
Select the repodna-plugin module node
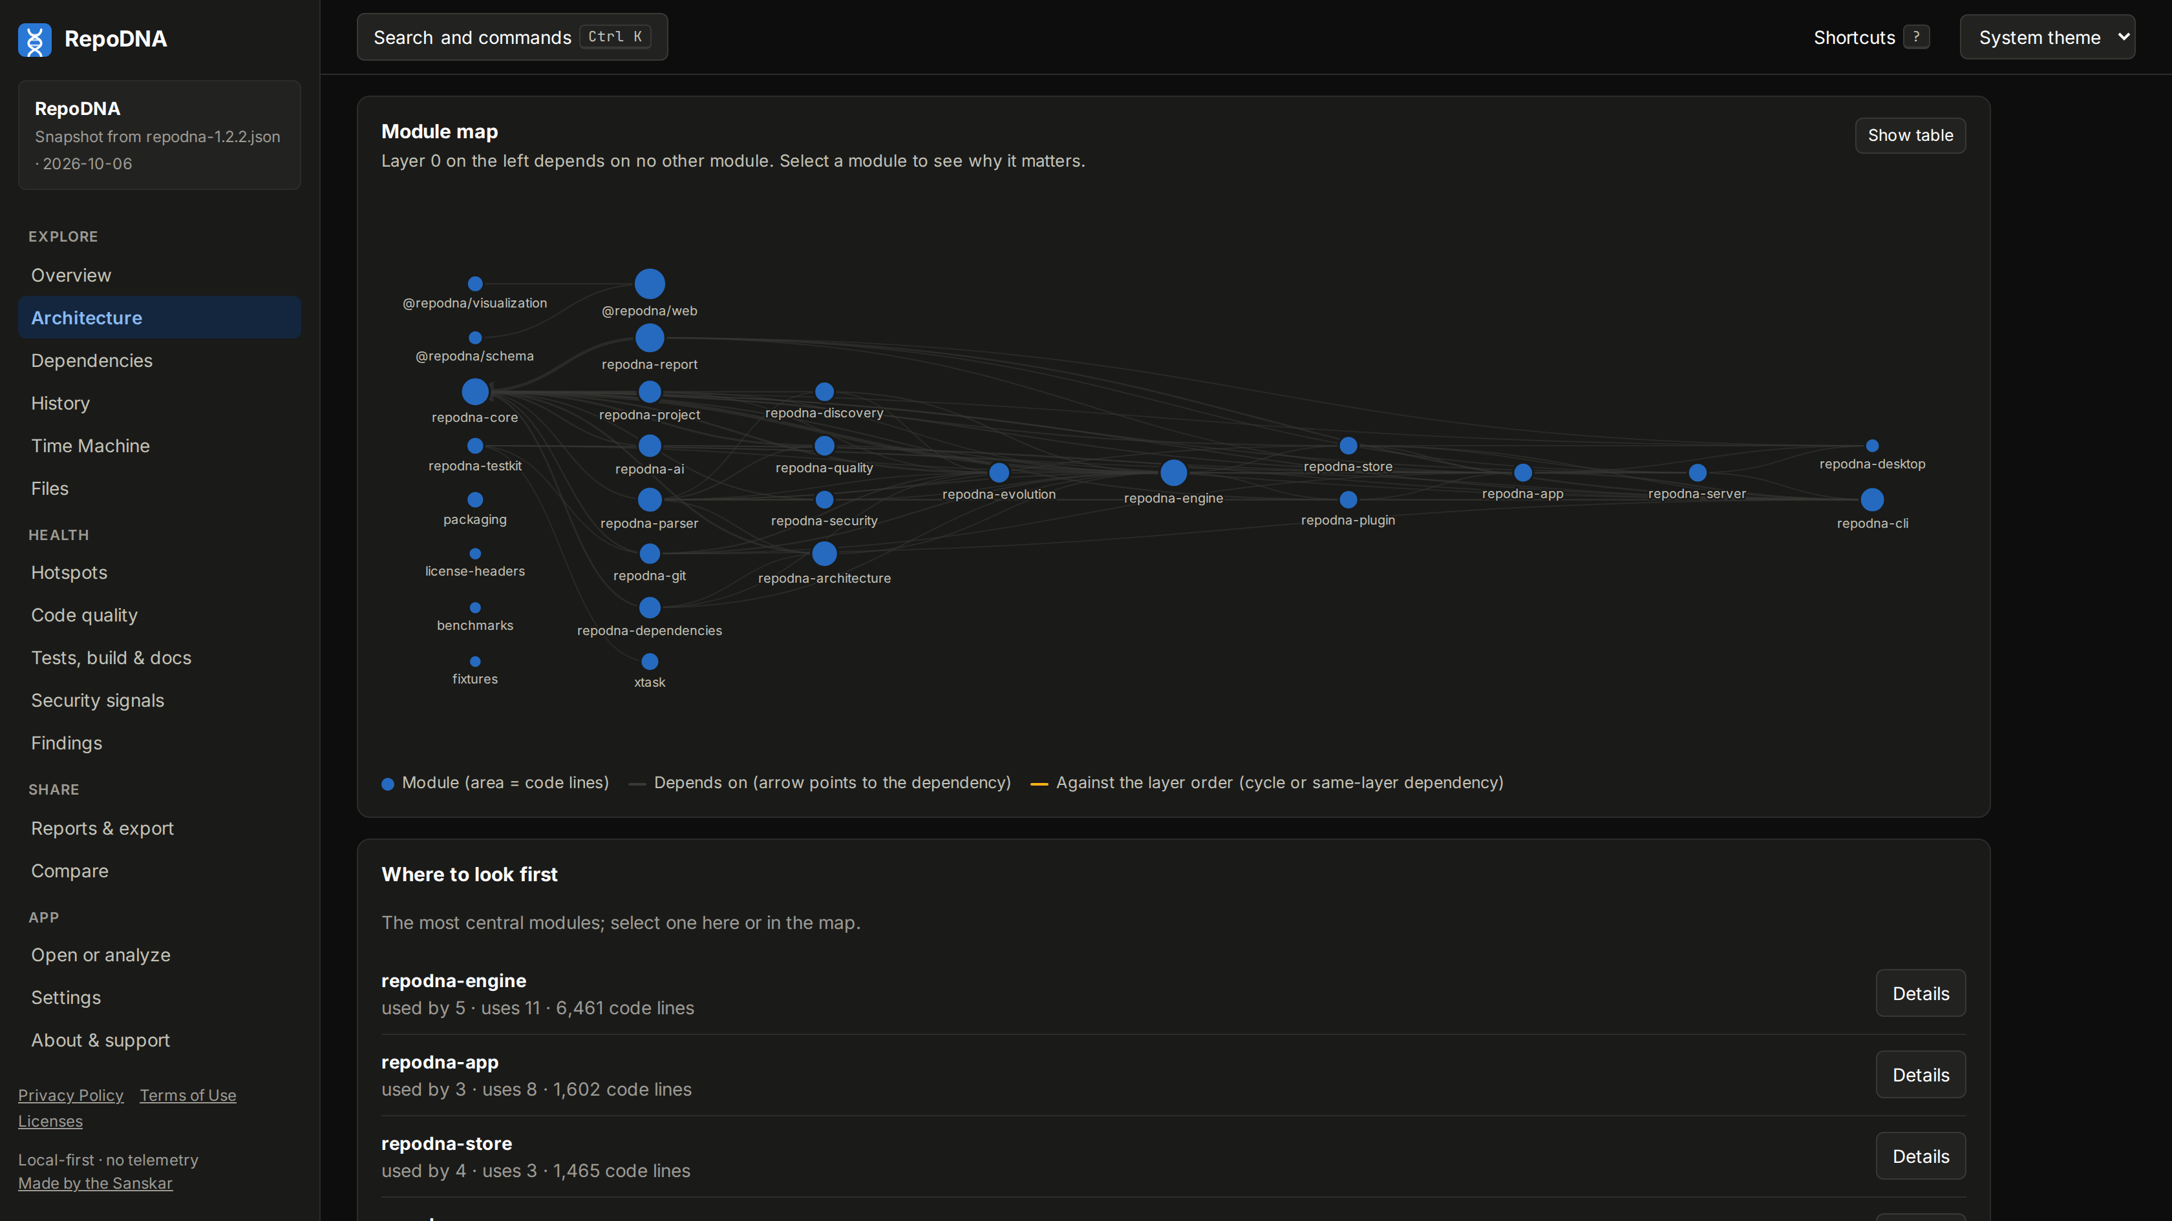click(1348, 499)
